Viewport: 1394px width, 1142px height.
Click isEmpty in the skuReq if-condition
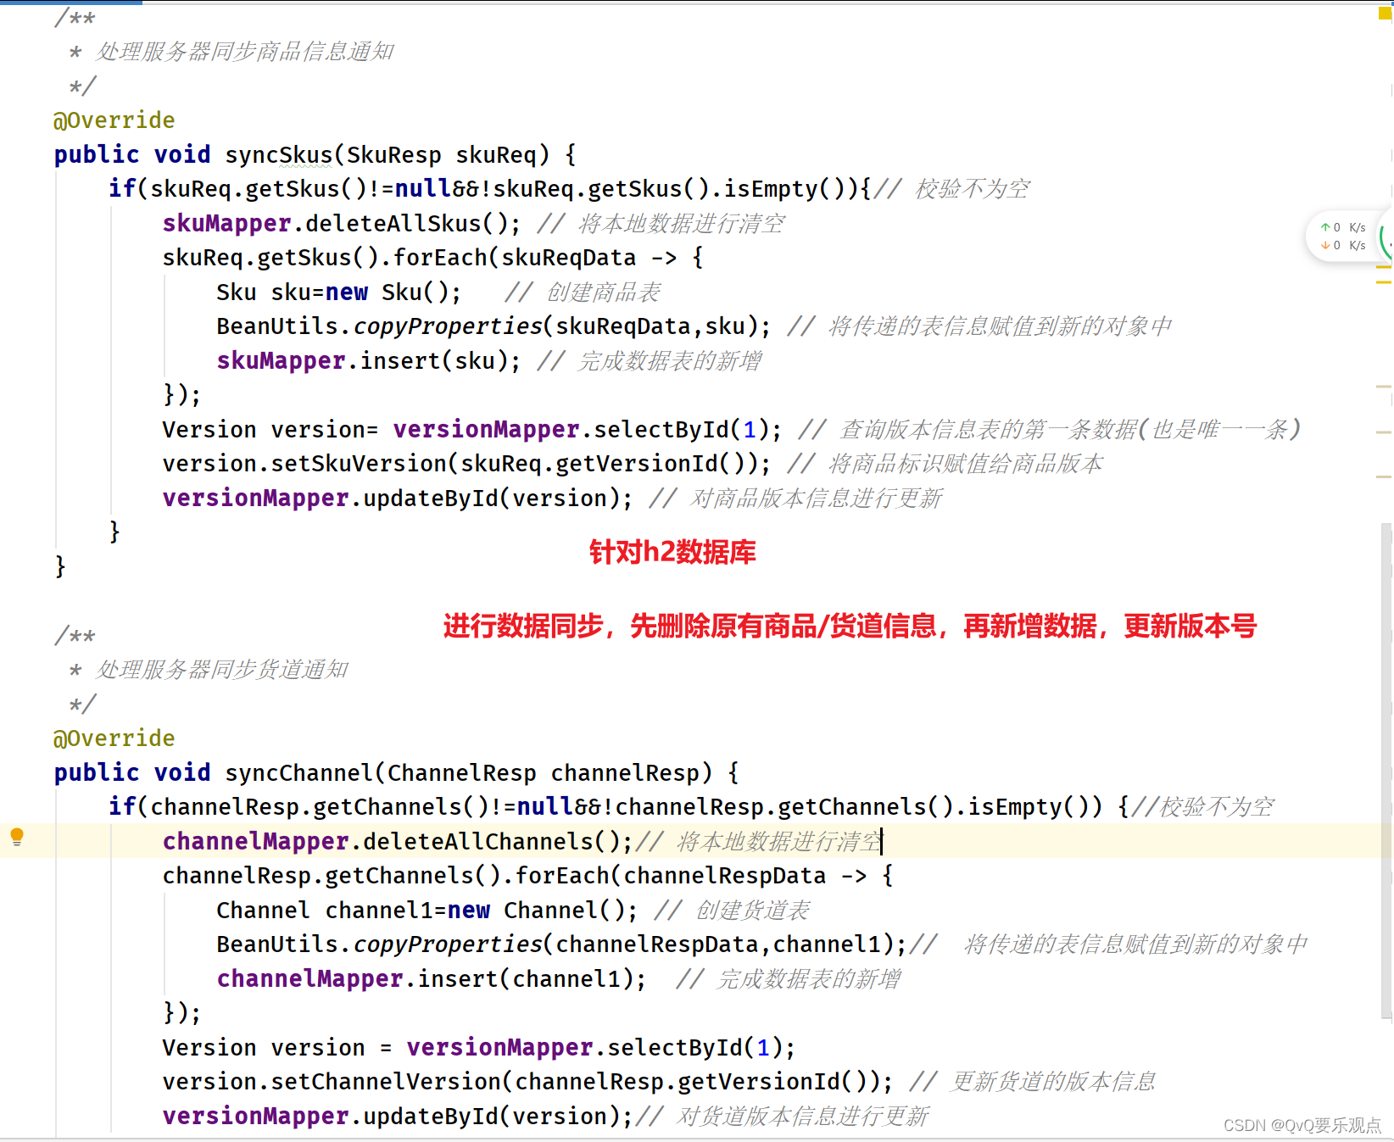coord(771,189)
